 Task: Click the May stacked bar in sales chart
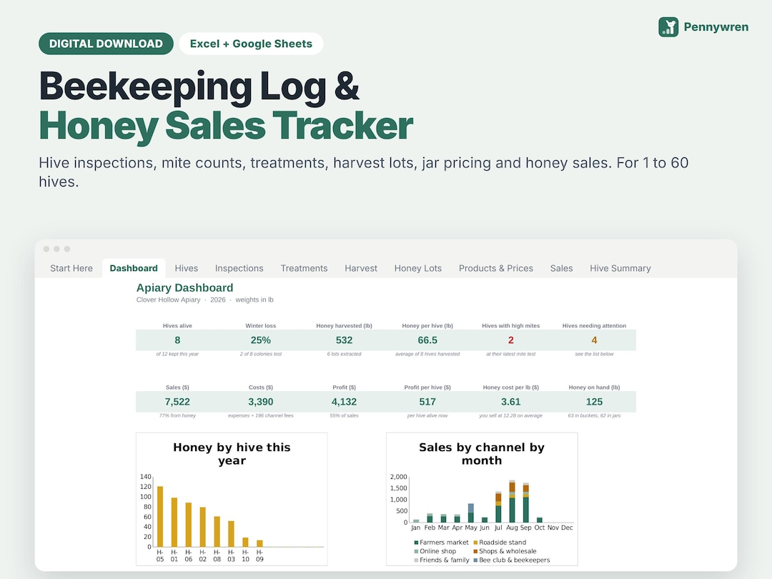coord(470,513)
